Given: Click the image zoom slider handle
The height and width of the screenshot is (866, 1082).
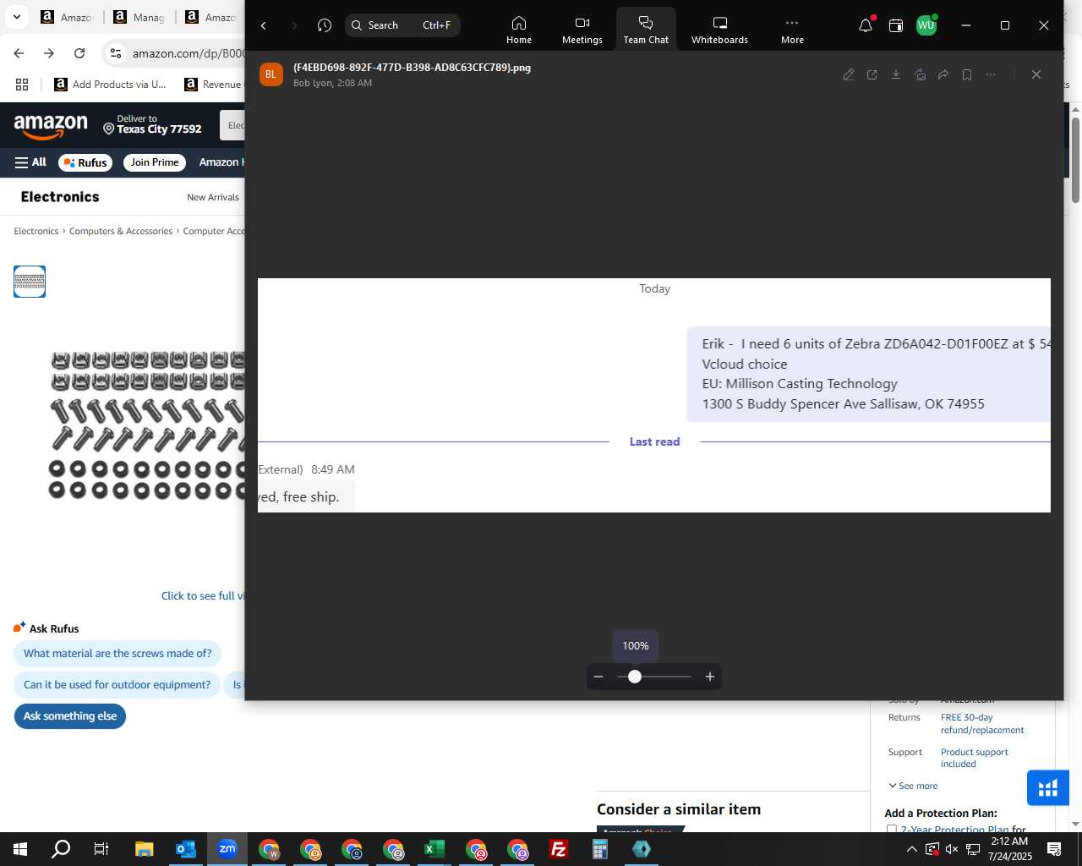Looking at the screenshot, I should click(x=635, y=677).
